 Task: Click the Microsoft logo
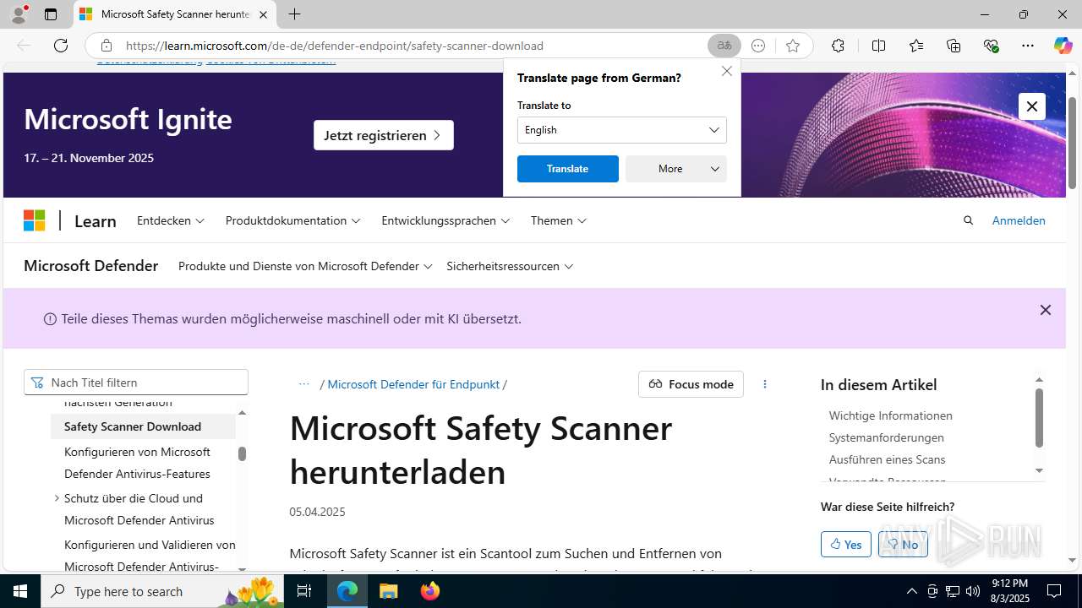coord(35,220)
